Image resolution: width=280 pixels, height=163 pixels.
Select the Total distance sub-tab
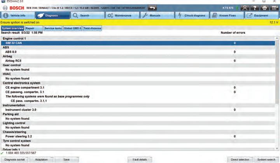92,28
